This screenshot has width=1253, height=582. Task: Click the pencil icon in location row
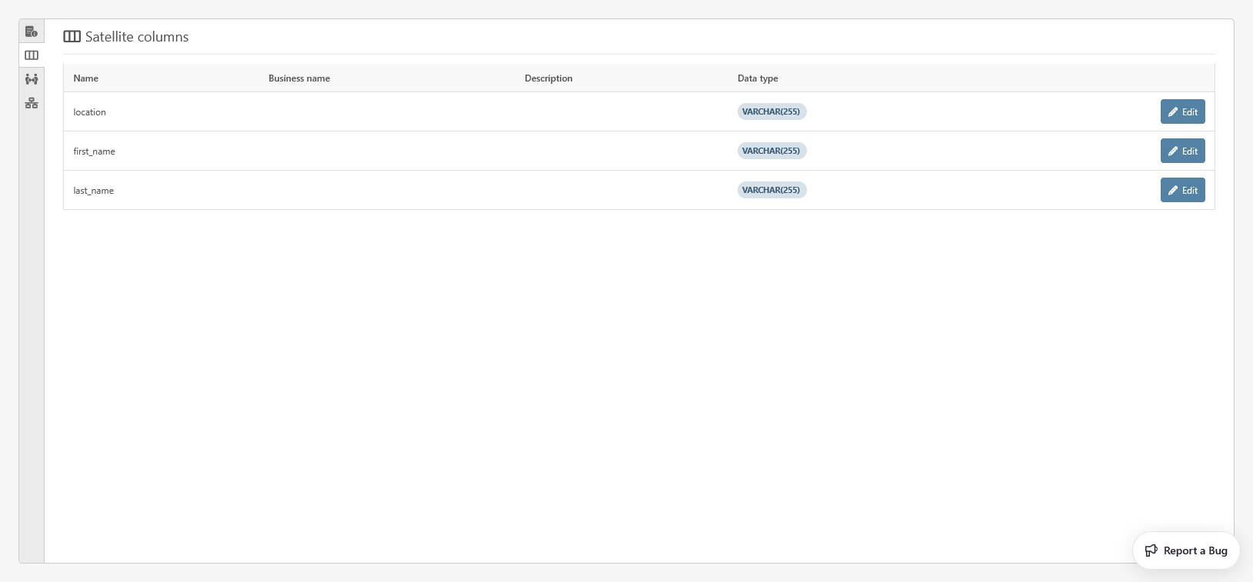pos(1173,112)
